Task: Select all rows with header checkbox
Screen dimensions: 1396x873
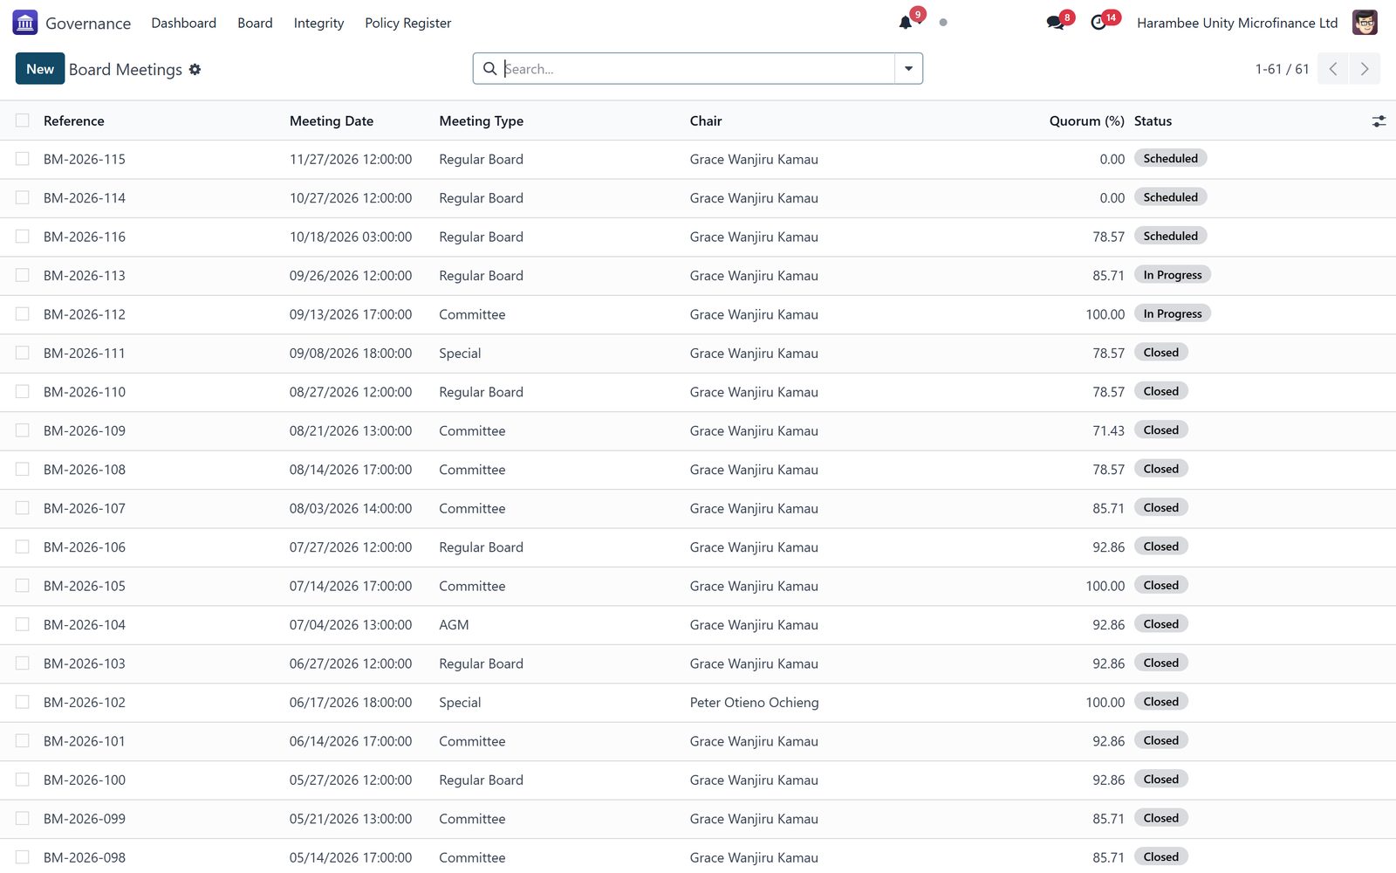Action: 23,120
